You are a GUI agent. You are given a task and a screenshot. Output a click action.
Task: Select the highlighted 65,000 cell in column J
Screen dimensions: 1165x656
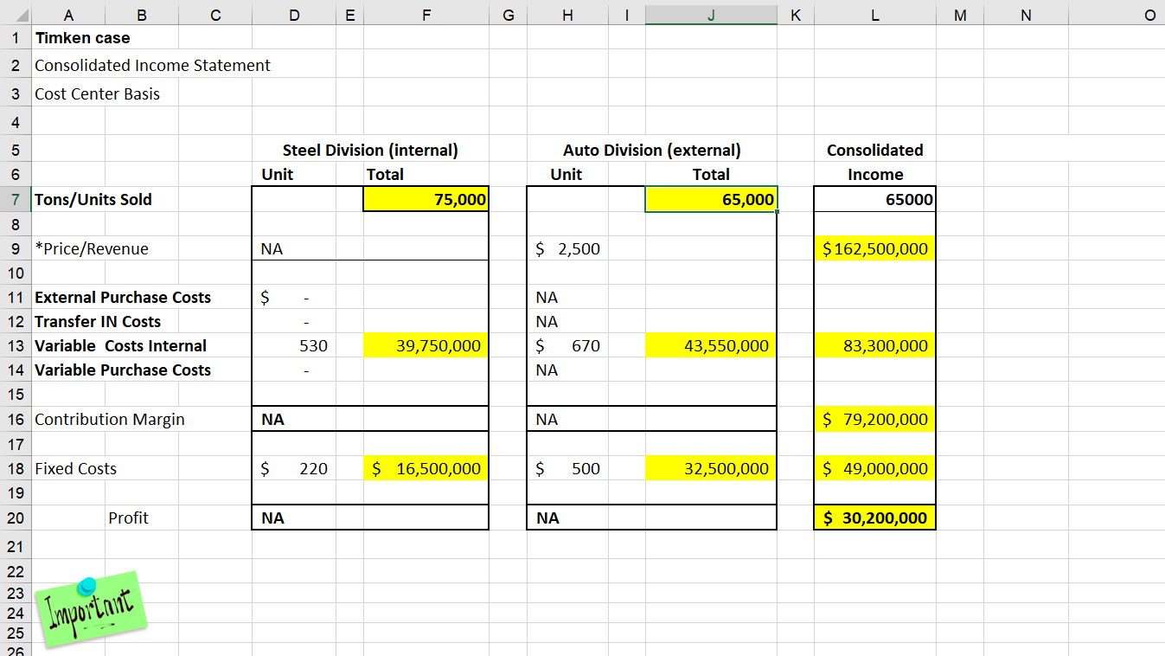710,199
